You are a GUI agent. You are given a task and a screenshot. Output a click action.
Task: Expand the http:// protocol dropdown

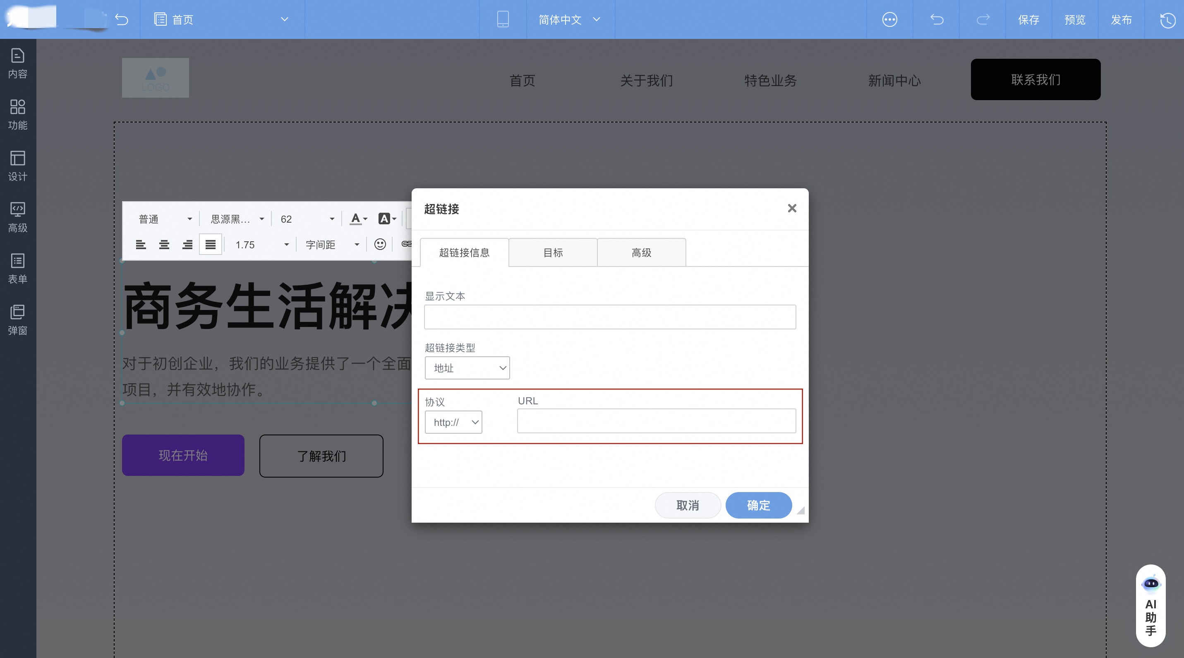point(453,422)
